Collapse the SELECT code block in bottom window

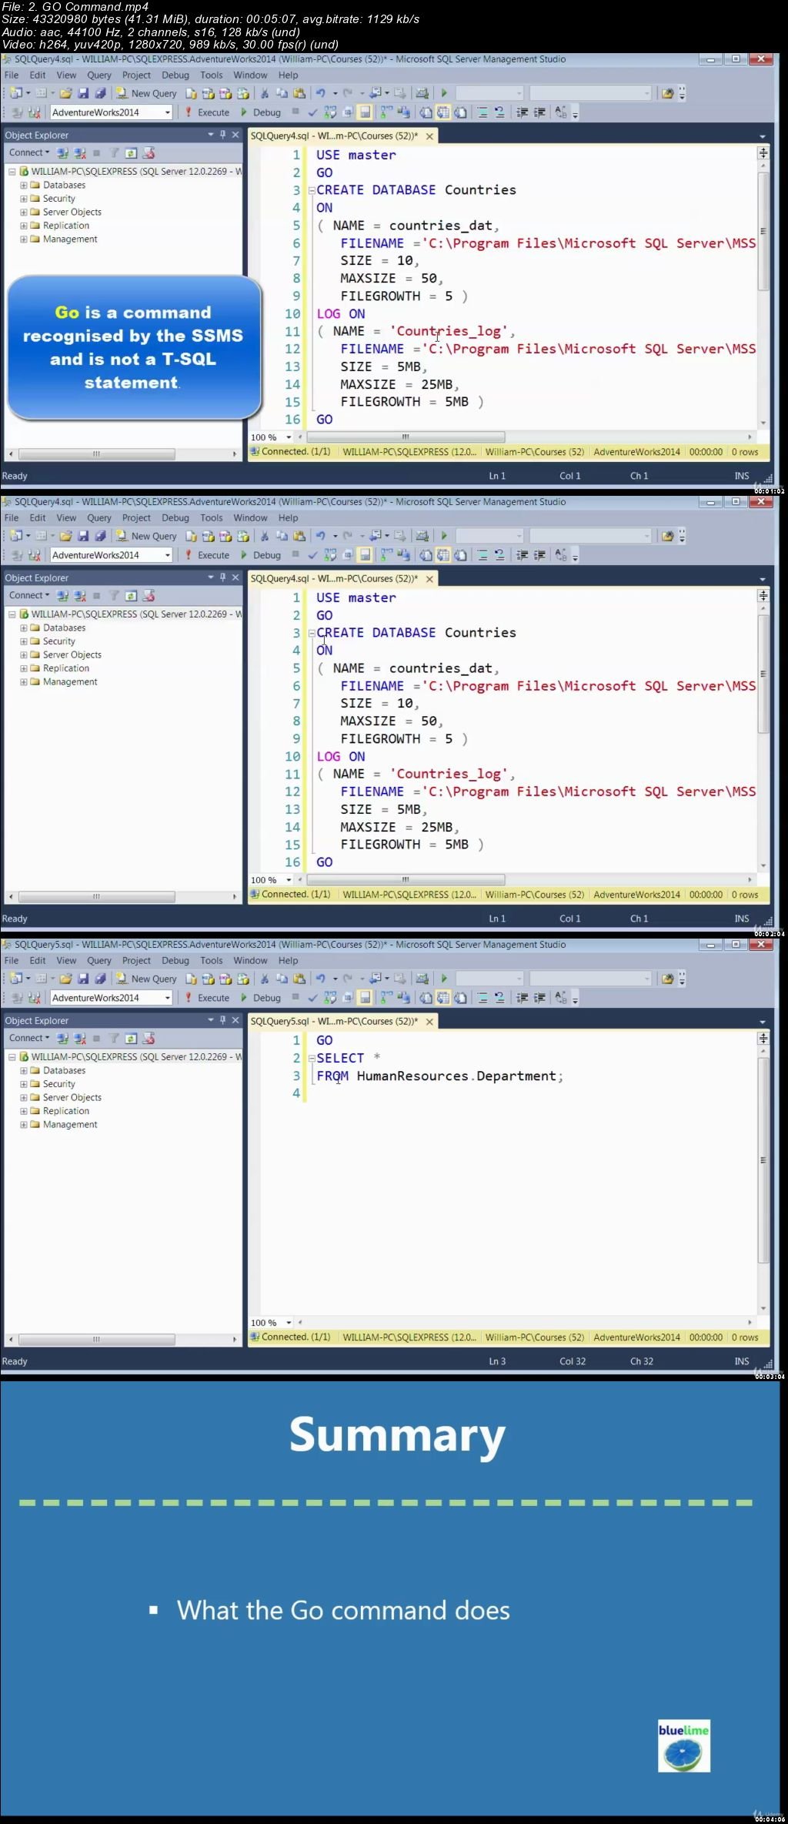coord(312,1059)
